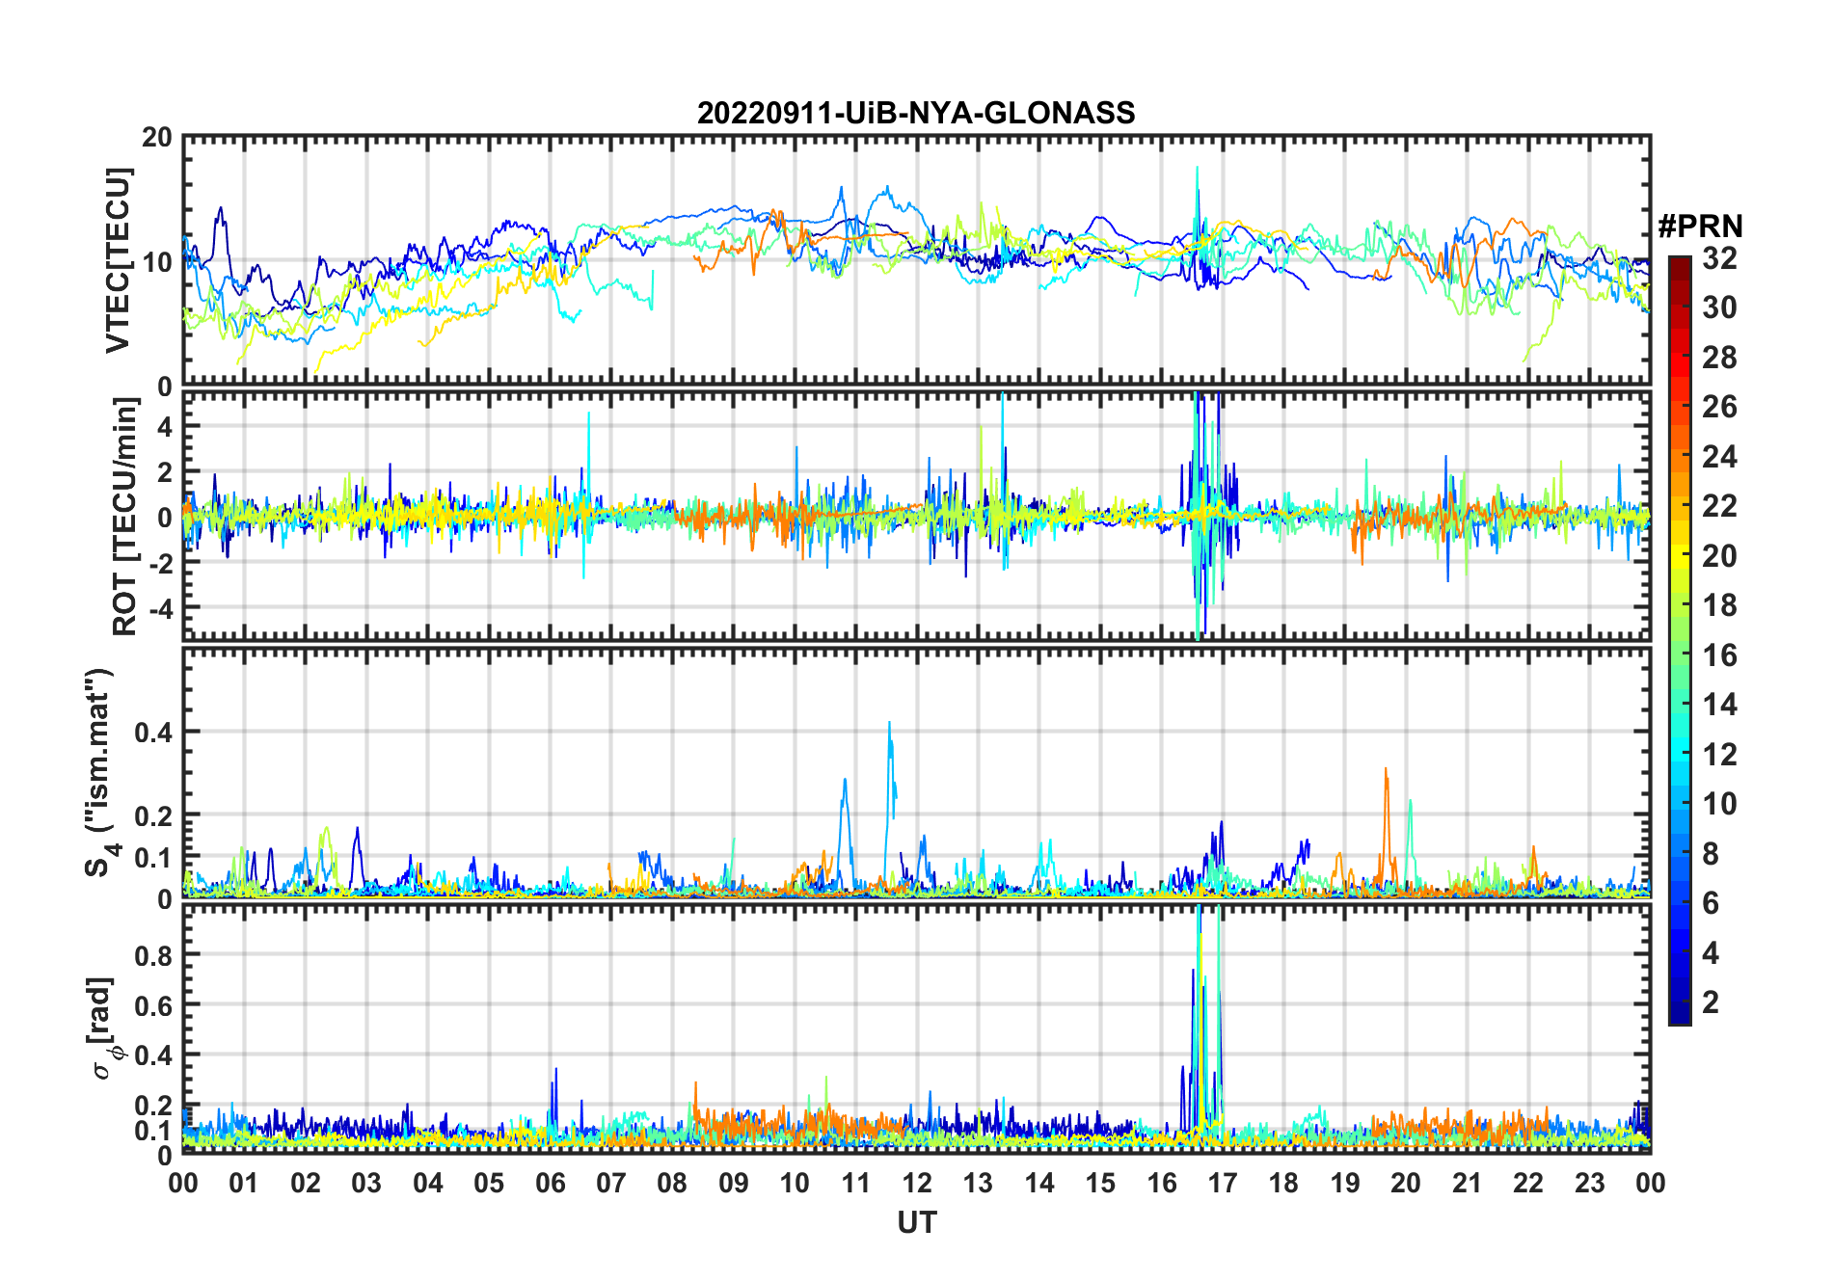Click the -4 tick on the ROT axis
This screenshot has height=1282, width=1834.
click(x=160, y=608)
